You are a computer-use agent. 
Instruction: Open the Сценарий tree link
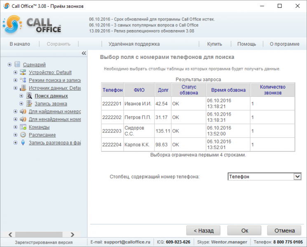(34, 65)
